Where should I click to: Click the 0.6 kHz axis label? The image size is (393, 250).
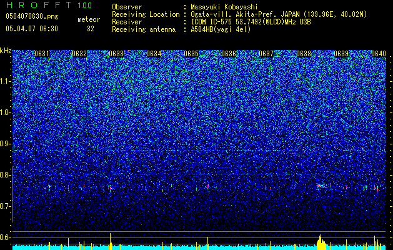tap(6, 237)
